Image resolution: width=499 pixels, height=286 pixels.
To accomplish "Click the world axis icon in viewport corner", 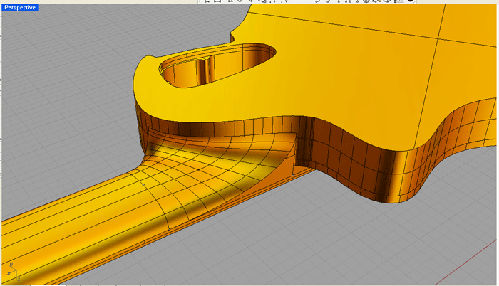I will tap(13, 272).
